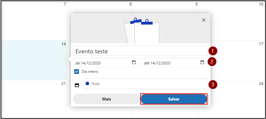Select highlighted day 14 cell
The height and width of the screenshot is (119, 266).
point(34,60)
